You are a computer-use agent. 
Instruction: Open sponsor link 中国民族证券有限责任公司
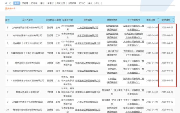(88, 63)
